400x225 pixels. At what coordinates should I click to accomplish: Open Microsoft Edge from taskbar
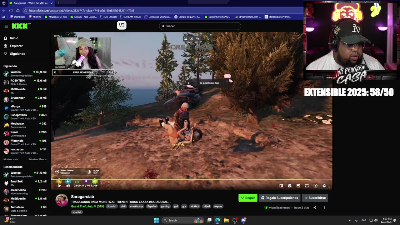(217, 220)
